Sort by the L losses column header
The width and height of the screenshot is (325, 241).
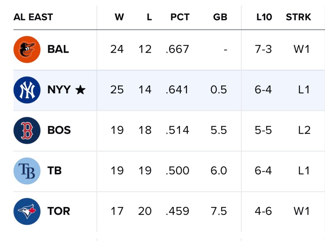click(149, 17)
